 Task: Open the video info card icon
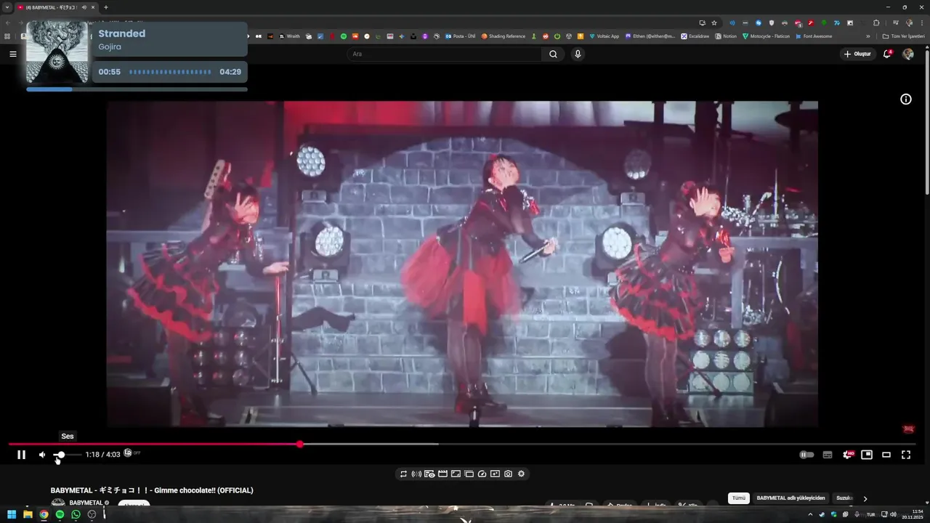(x=906, y=100)
